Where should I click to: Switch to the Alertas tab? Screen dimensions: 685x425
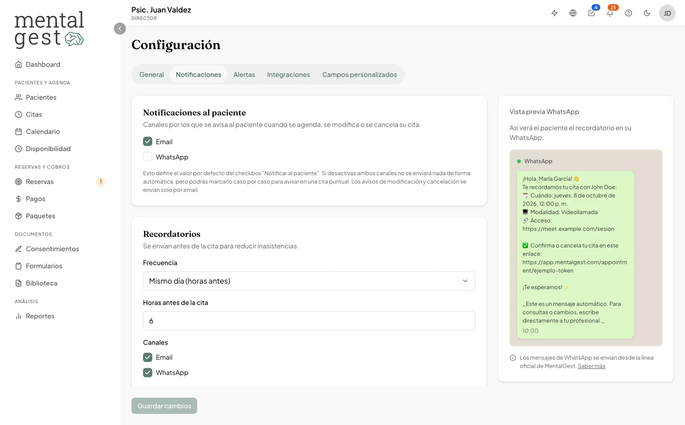[244, 74]
